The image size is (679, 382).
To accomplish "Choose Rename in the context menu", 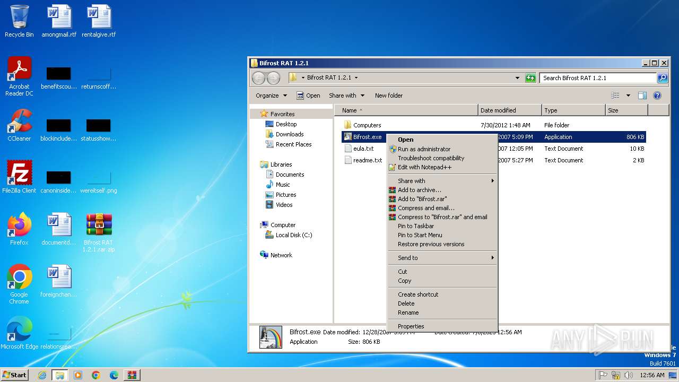I will pos(442,312).
